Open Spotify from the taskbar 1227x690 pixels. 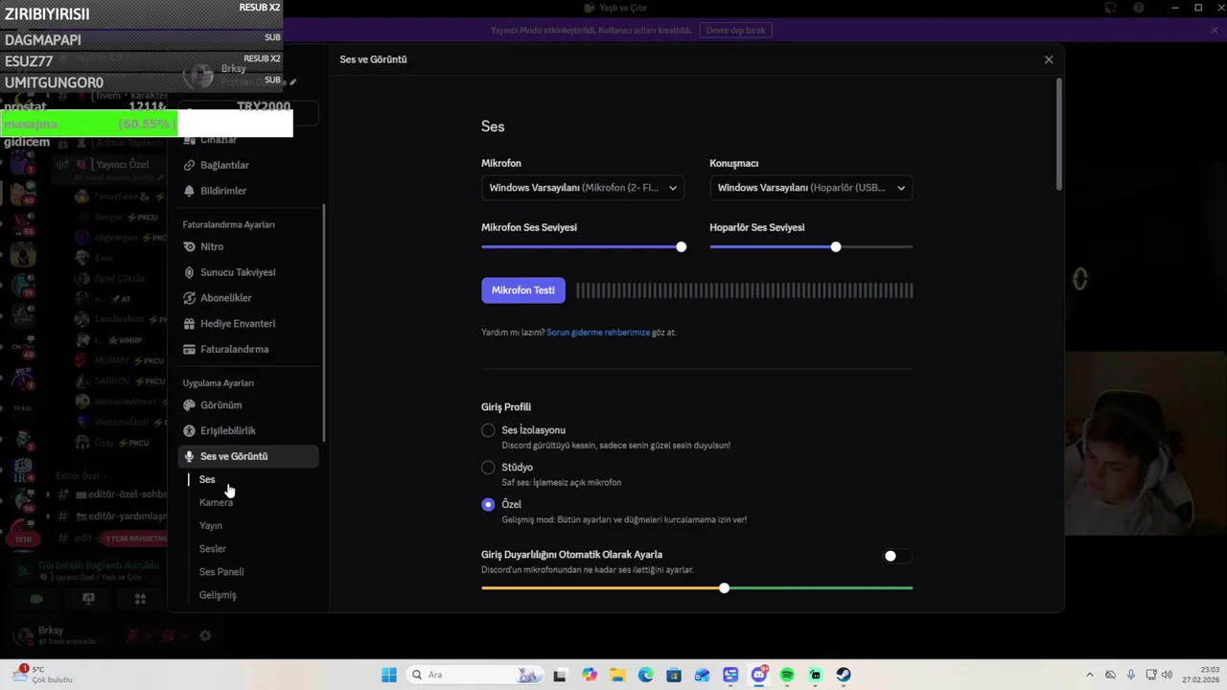click(787, 675)
